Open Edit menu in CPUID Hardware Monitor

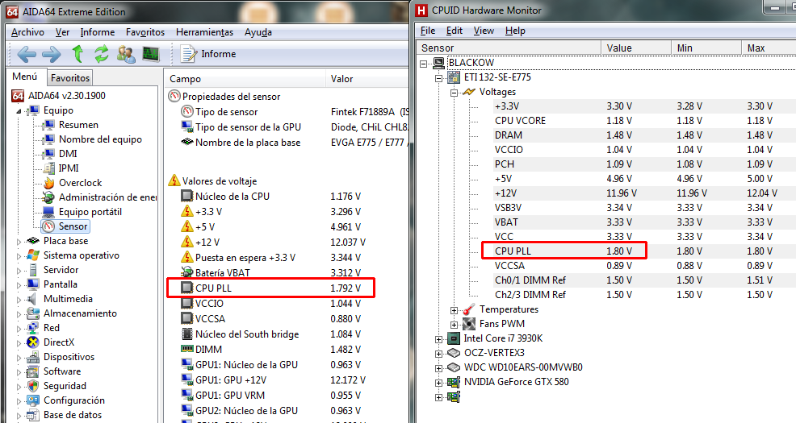click(x=455, y=31)
